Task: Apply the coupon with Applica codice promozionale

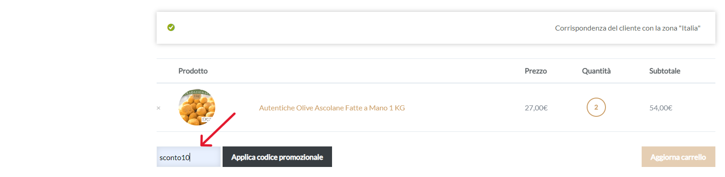Action: pyautogui.click(x=277, y=156)
